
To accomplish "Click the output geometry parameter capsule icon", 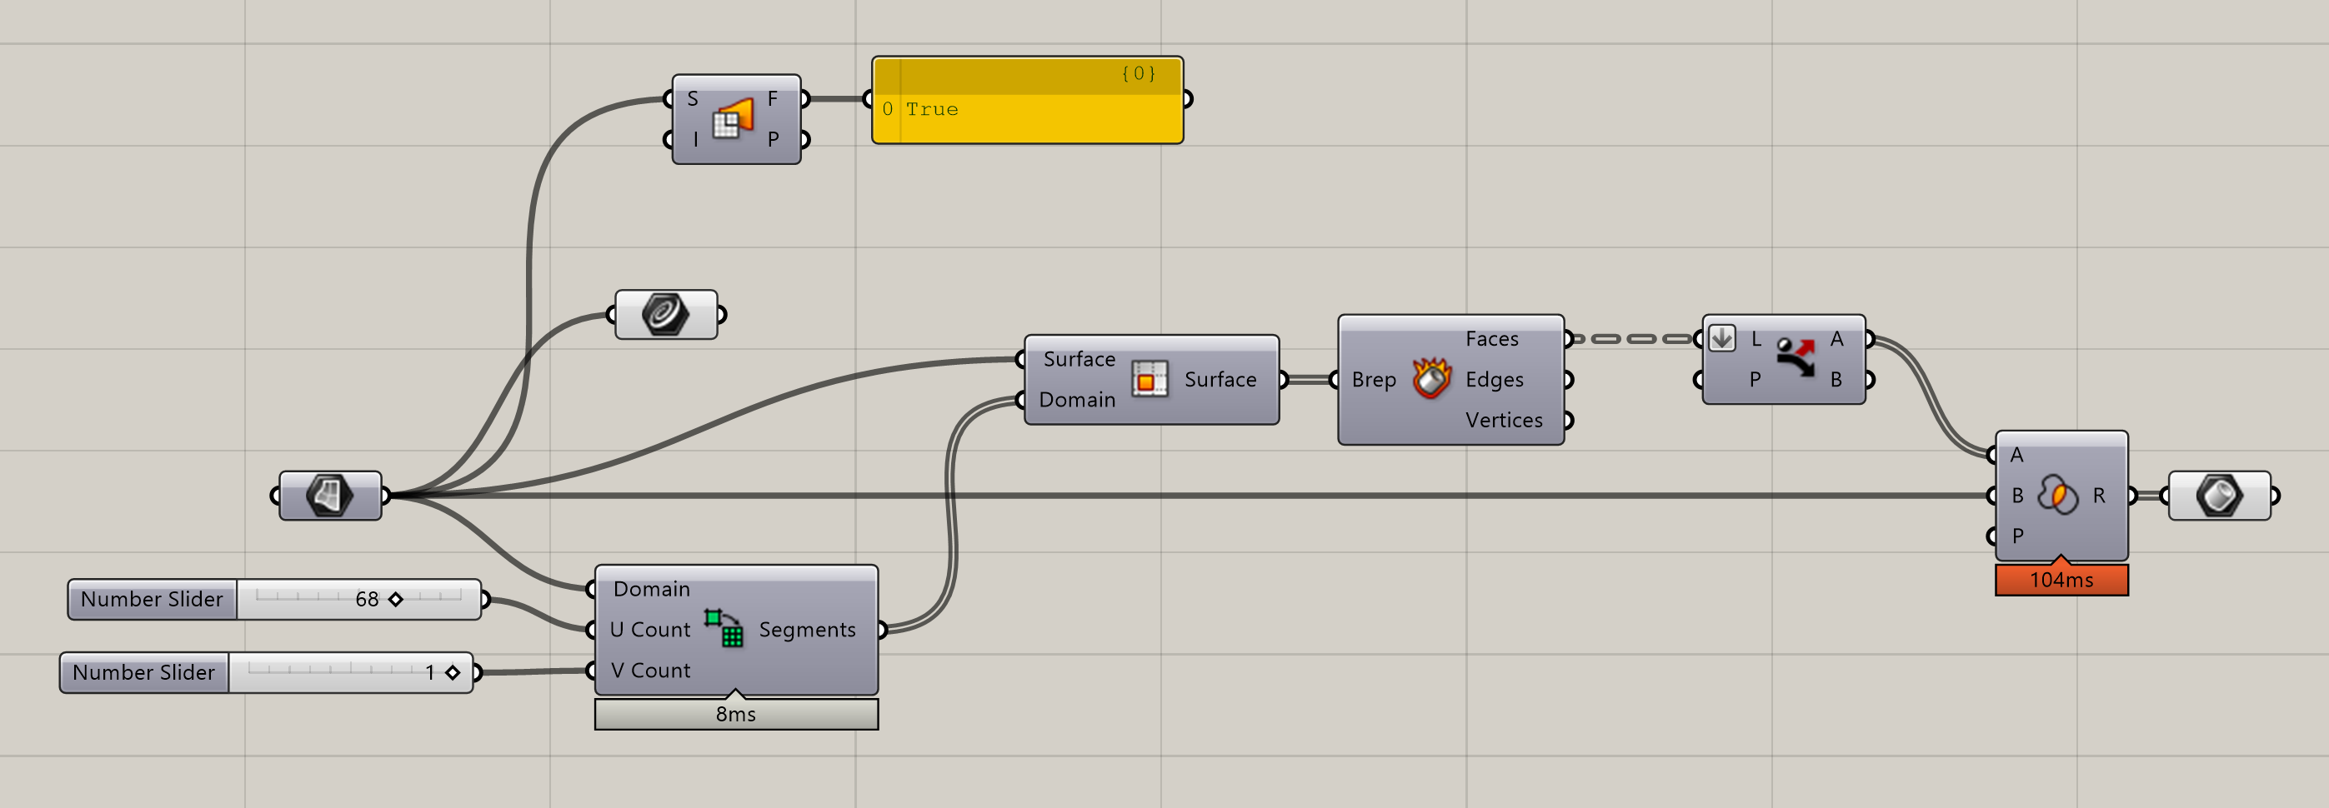I will pyautogui.click(x=2221, y=496).
